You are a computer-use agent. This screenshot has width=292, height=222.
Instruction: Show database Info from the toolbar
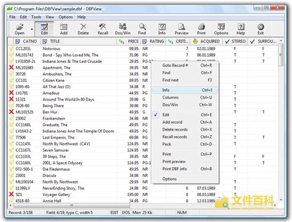point(162,29)
